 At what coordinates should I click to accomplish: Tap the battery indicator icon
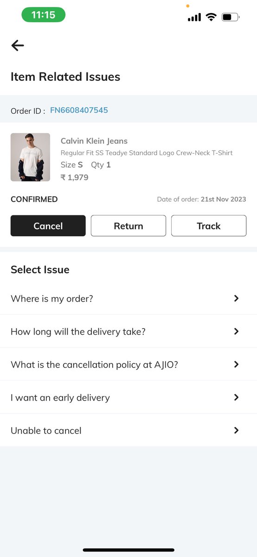click(x=231, y=17)
